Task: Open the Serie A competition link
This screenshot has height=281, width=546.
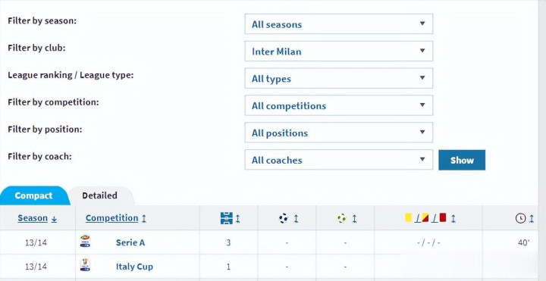Action: pyautogui.click(x=130, y=242)
